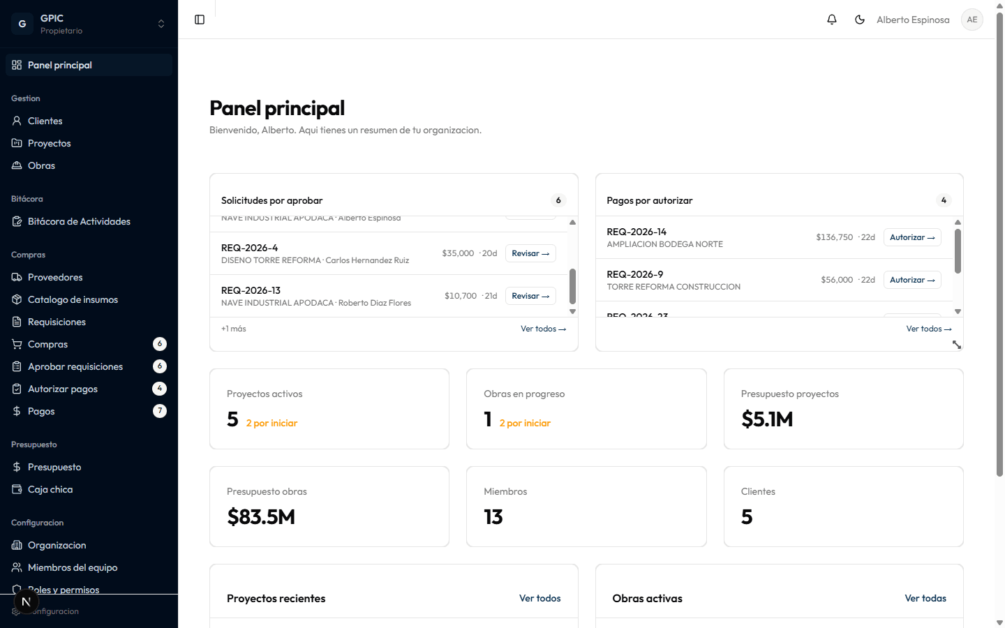This screenshot has width=1005, height=628.
Task: Click the Presupuesto dollar icon
Action: click(17, 467)
